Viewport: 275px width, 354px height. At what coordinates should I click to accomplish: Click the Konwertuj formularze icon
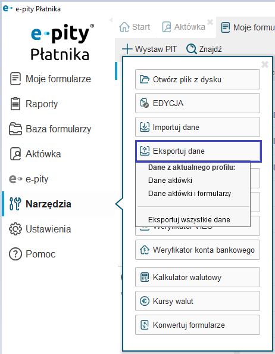[x=145, y=325]
